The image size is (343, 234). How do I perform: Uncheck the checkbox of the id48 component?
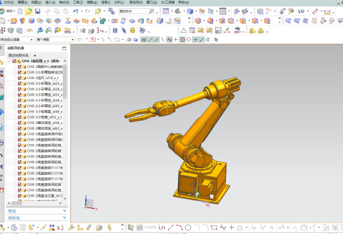tap(19, 112)
